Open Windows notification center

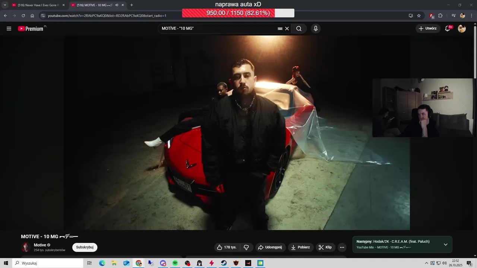(469, 263)
